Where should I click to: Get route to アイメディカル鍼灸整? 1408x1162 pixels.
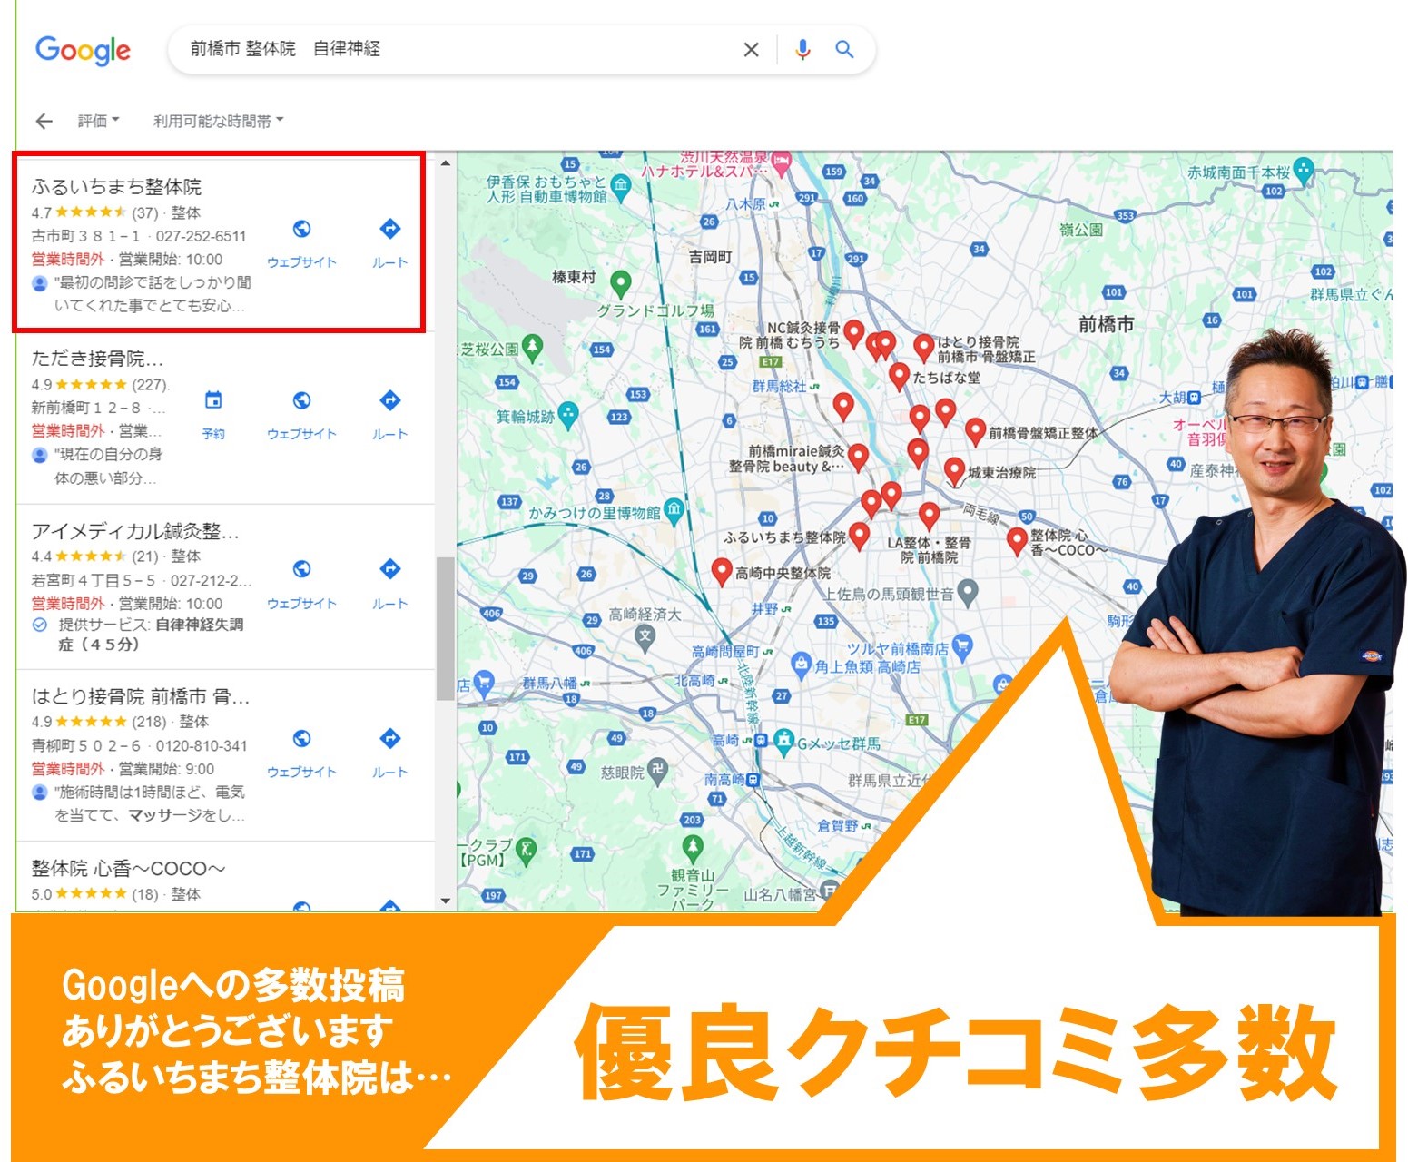pos(389,584)
